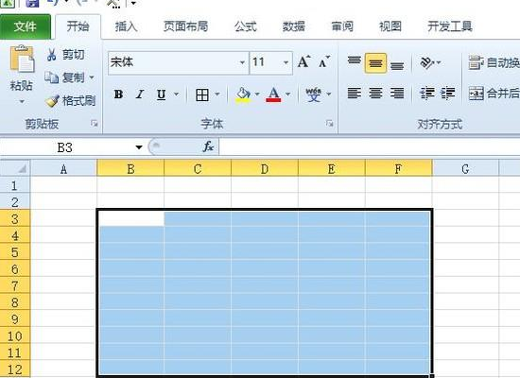Image resolution: width=520 pixels, height=378 pixels.
Task: Open the 公式 (Formulas) ribbon tab
Action: pos(246,26)
